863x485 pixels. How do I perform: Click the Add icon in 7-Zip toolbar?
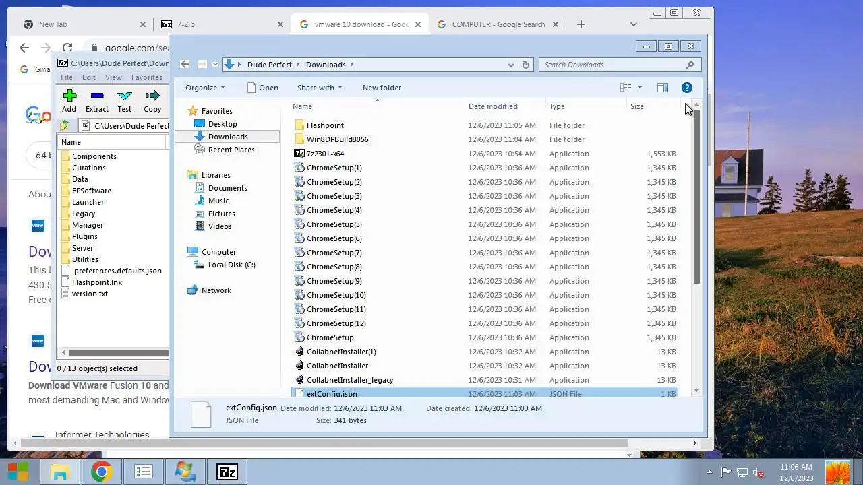click(x=69, y=96)
